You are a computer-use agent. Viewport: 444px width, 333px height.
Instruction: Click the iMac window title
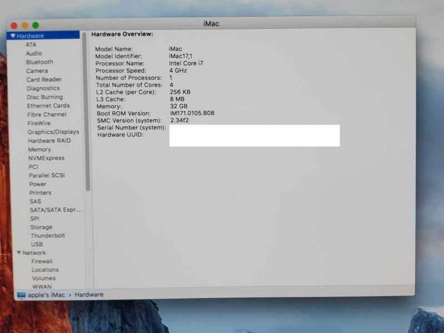click(x=211, y=23)
